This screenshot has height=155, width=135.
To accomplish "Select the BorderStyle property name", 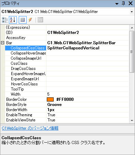I will pyautogui.click(x=16, y=105).
